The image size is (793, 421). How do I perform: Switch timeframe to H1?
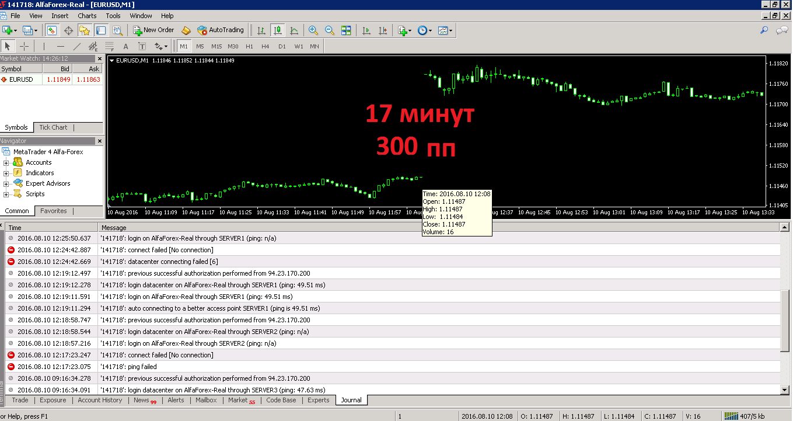pos(249,46)
